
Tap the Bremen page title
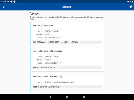pyautogui.click(x=67, y=7)
